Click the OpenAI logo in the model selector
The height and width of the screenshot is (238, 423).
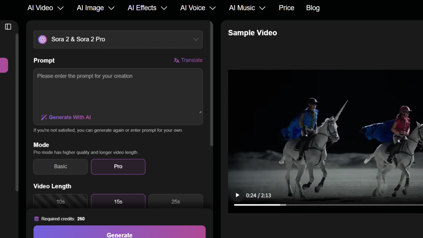coord(42,39)
